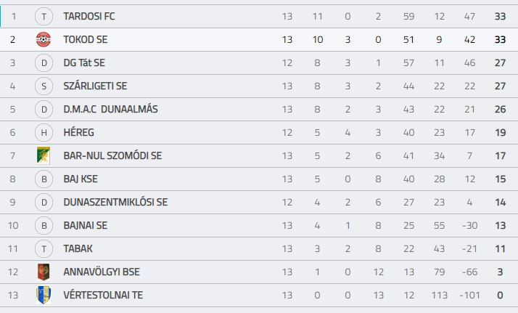Click the Héreg letter H badge
The image size is (518, 313).
click(44, 133)
